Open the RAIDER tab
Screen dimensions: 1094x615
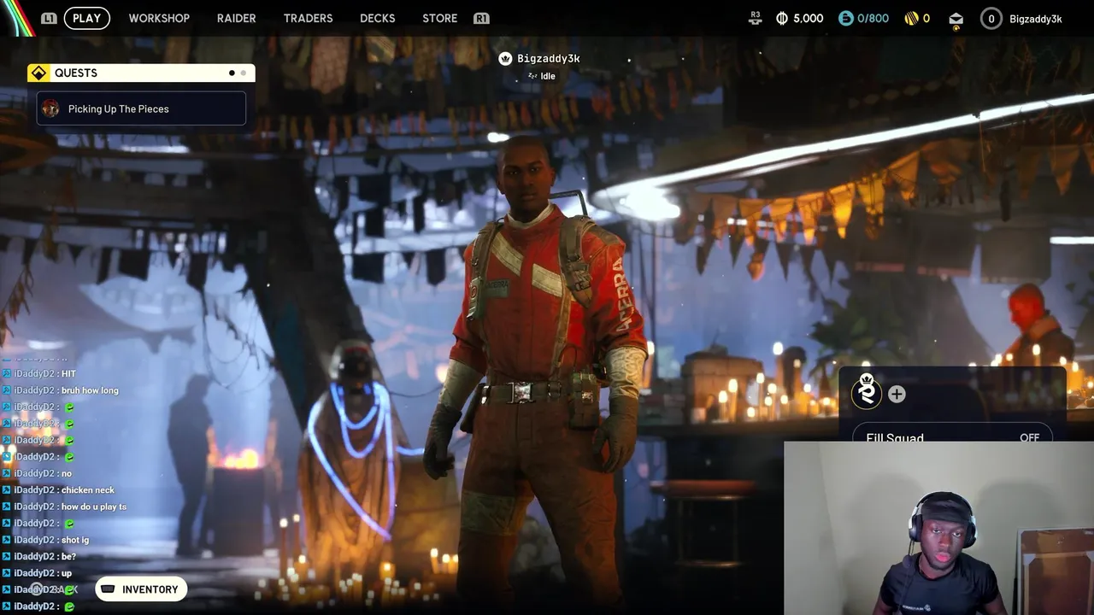click(x=236, y=18)
